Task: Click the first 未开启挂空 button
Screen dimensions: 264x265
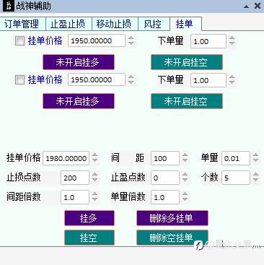Action: 187,62
